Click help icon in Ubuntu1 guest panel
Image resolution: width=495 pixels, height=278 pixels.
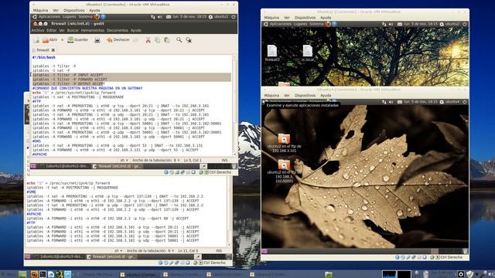[103, 17]
